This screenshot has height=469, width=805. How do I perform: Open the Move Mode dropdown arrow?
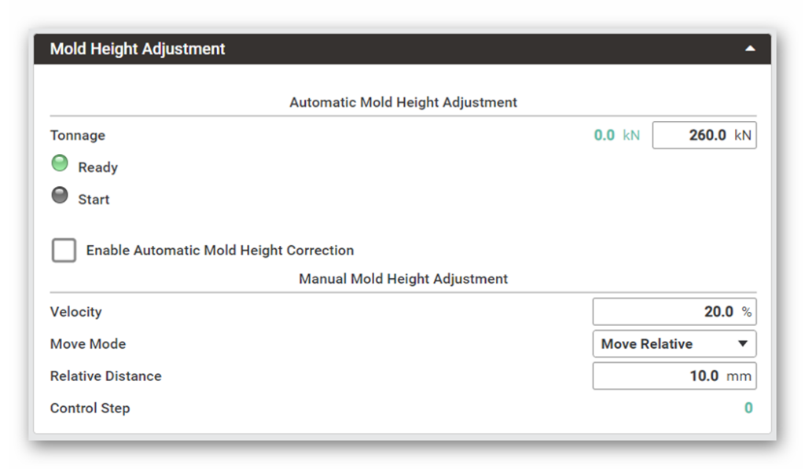[x=742, y=343]
